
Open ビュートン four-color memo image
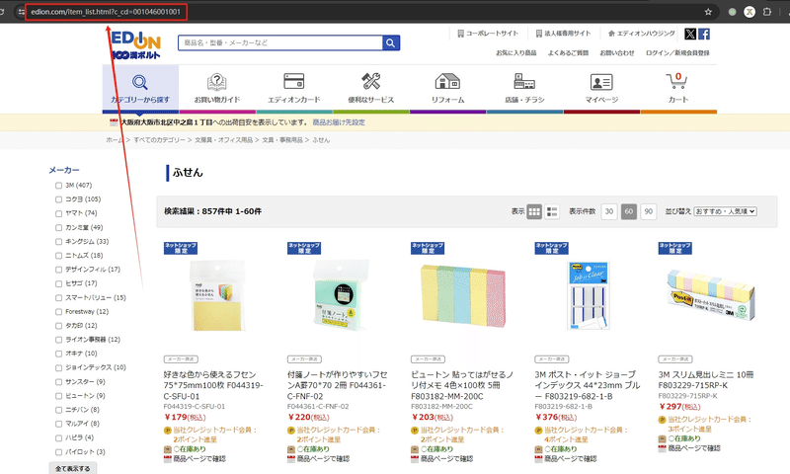pyautogui.click(x=463, y=296)
